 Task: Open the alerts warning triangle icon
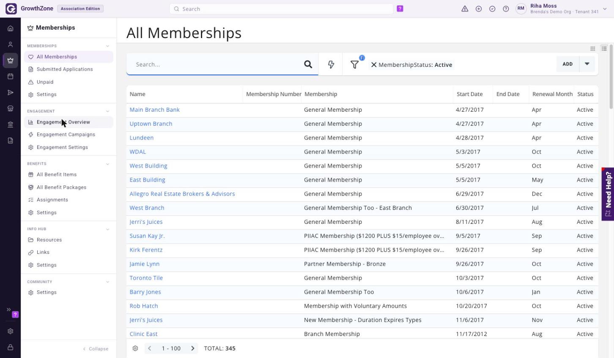click(x=465, y=8)
